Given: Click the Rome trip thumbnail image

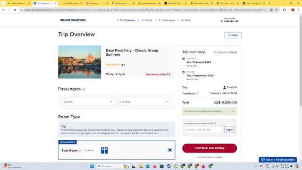Looking at the screenshot, I should pos(80,62).
